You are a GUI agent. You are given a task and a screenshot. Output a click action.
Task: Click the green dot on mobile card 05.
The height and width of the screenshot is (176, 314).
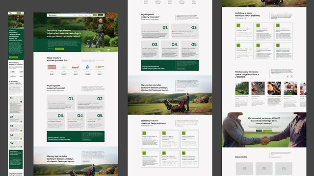tap(21, 147)
